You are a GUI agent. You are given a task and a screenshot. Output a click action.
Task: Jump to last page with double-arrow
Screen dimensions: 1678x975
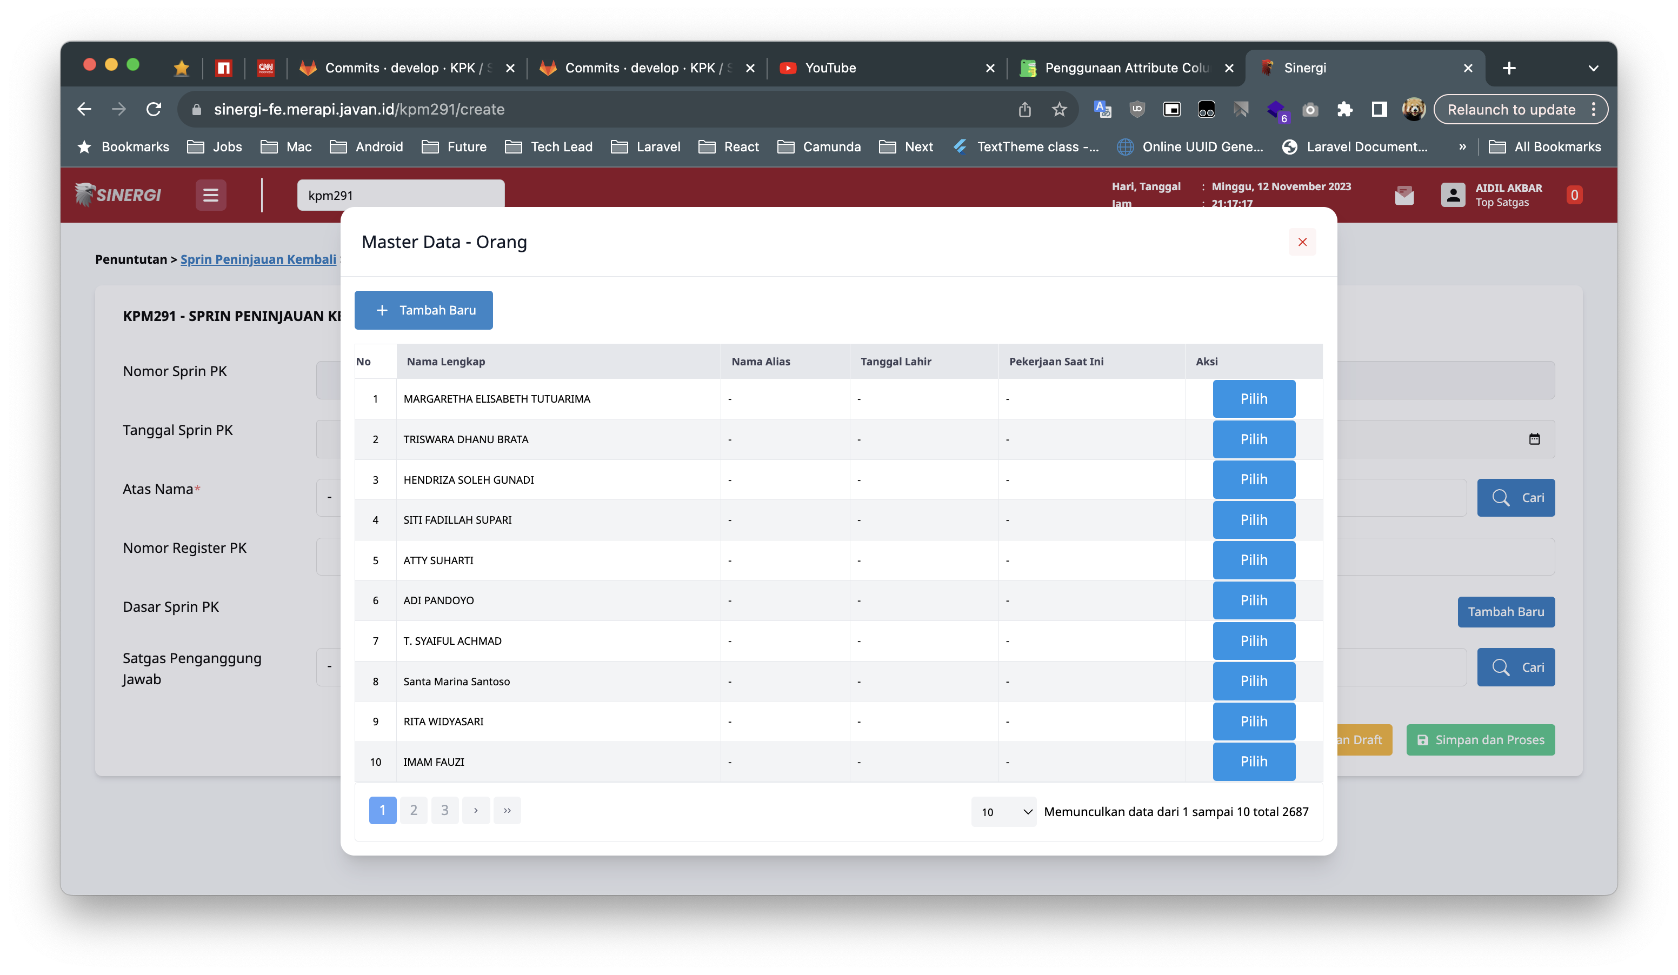coord(507,810)
